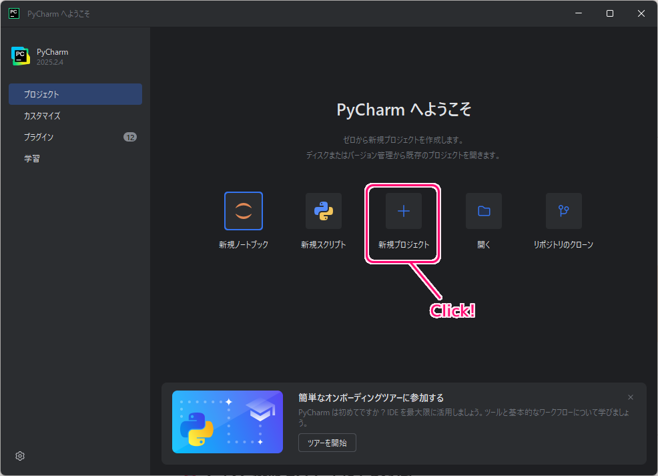This screenshot has width=658, height=476.
Task: Click the plugins count badge showing 12
Action: click(x=131, y=137)
